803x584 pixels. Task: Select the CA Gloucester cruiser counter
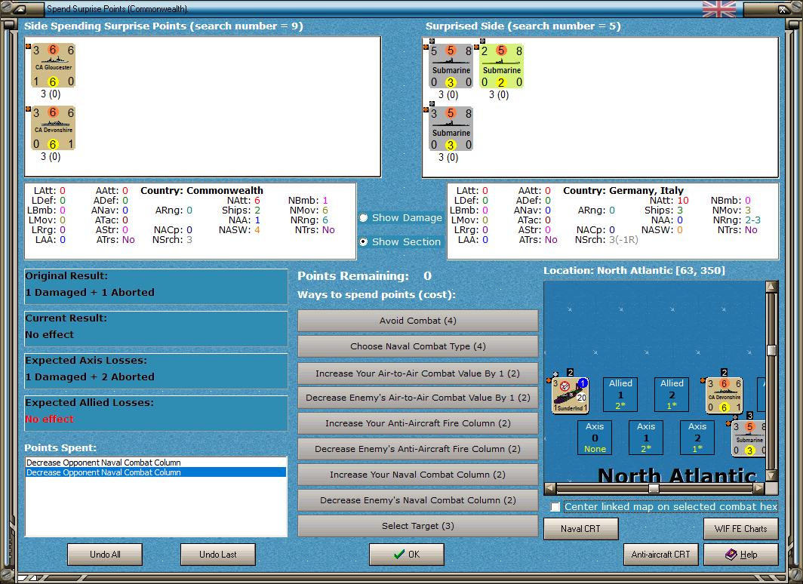(54, 66)
